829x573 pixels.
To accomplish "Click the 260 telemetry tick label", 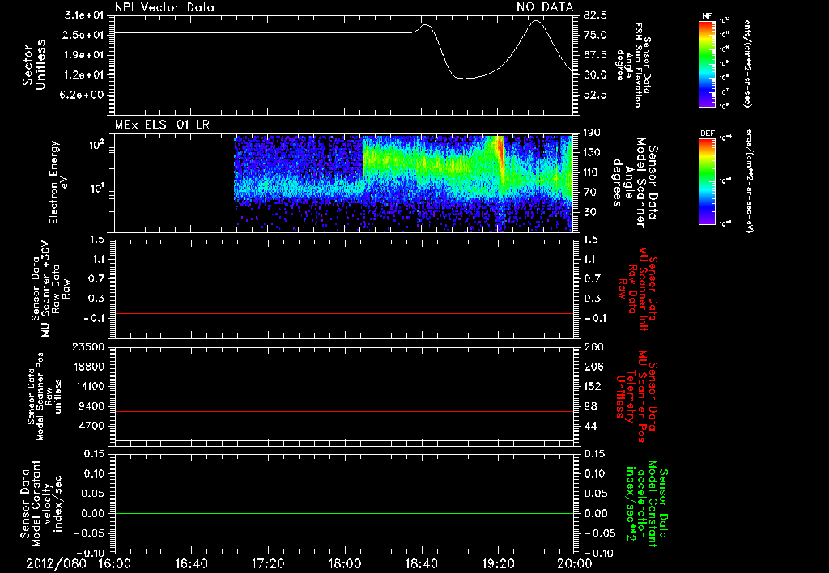I will click(x=593, y=347).
